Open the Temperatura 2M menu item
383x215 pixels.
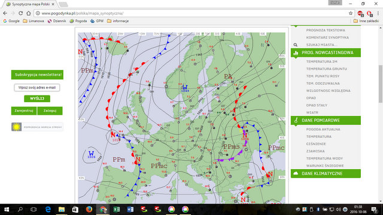(322, 62)
